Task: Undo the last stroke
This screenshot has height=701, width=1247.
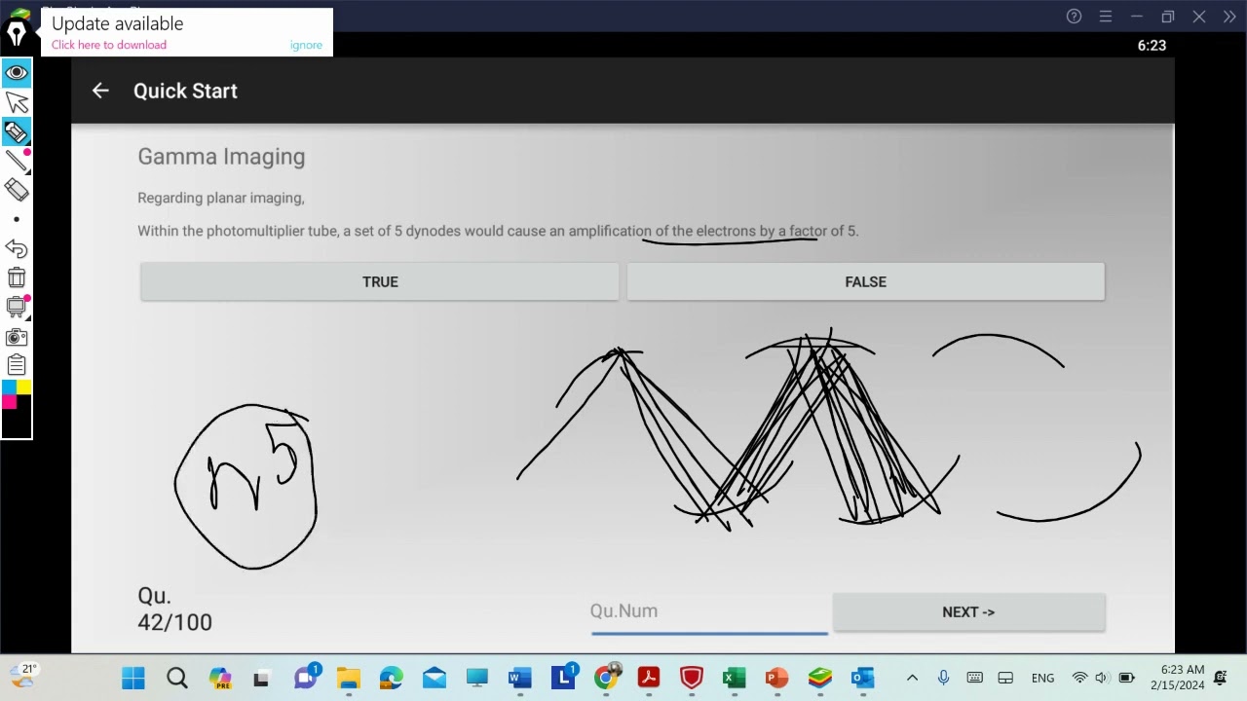Action: (16, 249)
